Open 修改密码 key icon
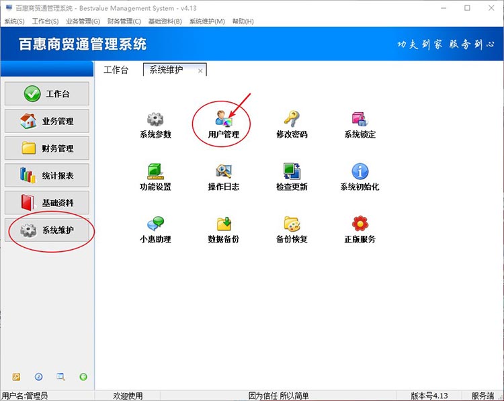The width and height of the screenshot is (504, 401). tap(292, 119)
